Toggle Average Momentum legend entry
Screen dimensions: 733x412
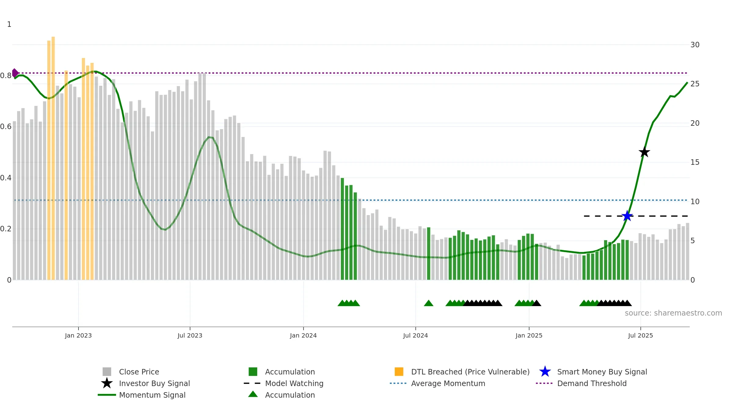(437, 383)
